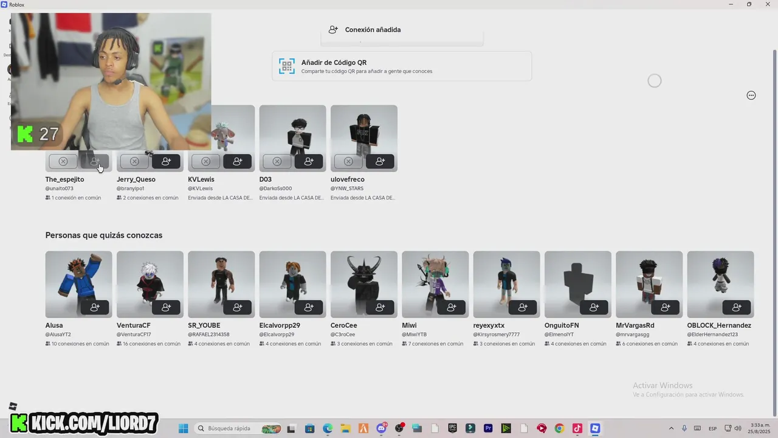Open the three-dots more options menu
The image size is (778, 438).
pos(751,96)
